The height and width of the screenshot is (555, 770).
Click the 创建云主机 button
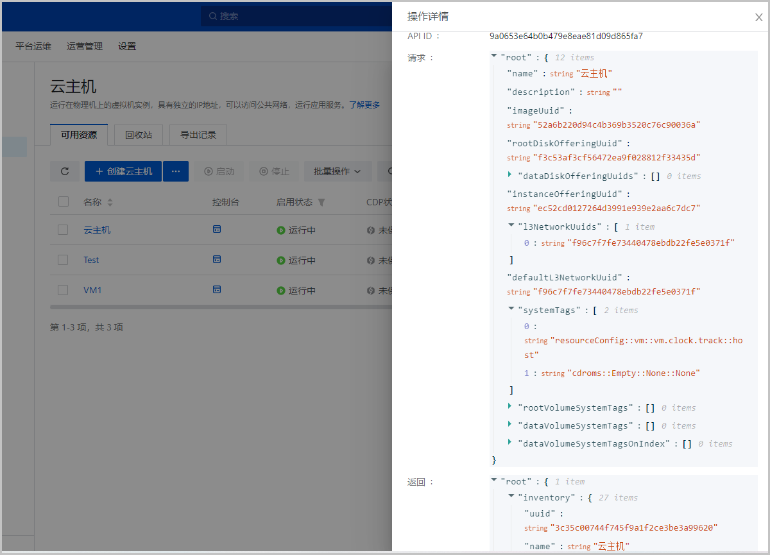[x=123, y=171]
